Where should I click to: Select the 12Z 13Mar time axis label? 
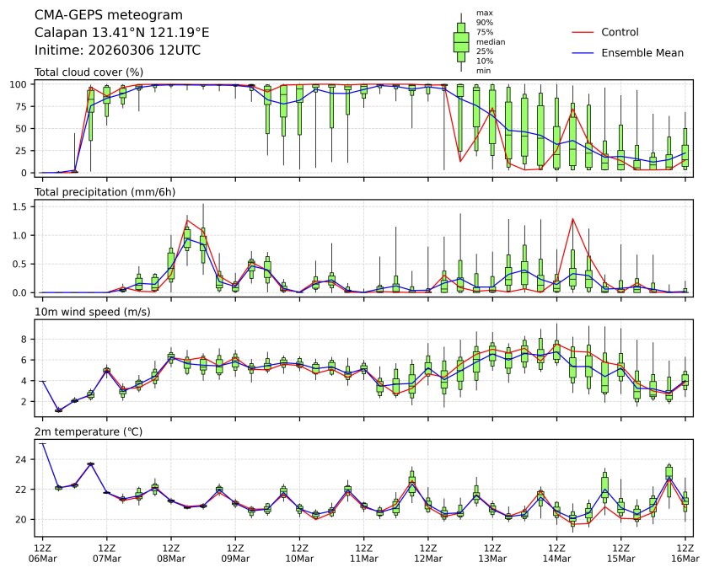[x=492, y=553]
